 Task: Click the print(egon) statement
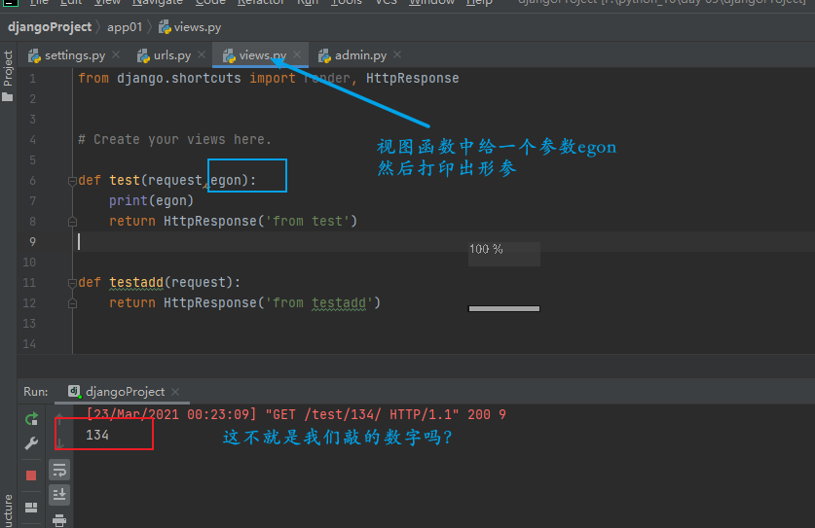point(151,201)
